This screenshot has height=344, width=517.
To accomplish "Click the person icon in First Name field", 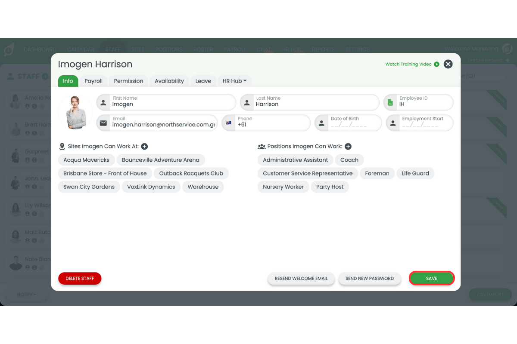I will pos(103,102).
